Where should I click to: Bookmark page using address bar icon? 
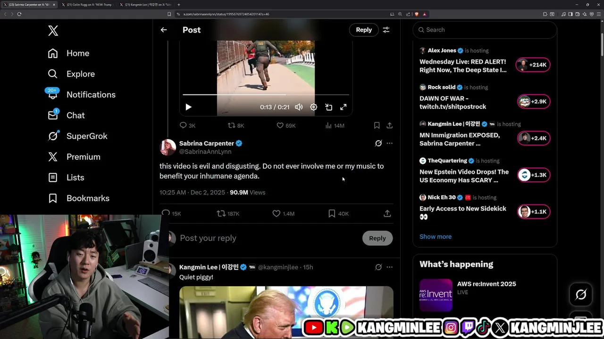169,14
